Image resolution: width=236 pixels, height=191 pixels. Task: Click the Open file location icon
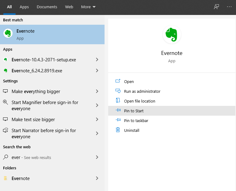pyautogui.click(x=118, y=101)
